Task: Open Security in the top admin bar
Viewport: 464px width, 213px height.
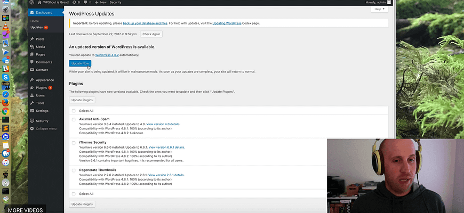Action: pyautogui.click(x=115, y=2)
